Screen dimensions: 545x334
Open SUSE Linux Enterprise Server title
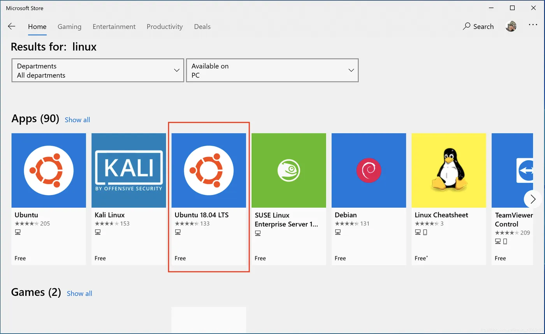pyautogui.click(x=287, y=220)
